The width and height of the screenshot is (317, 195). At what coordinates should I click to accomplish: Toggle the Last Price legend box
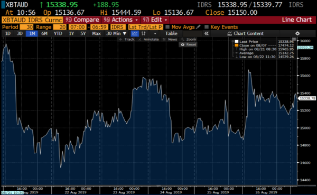(x=237, y=41)
